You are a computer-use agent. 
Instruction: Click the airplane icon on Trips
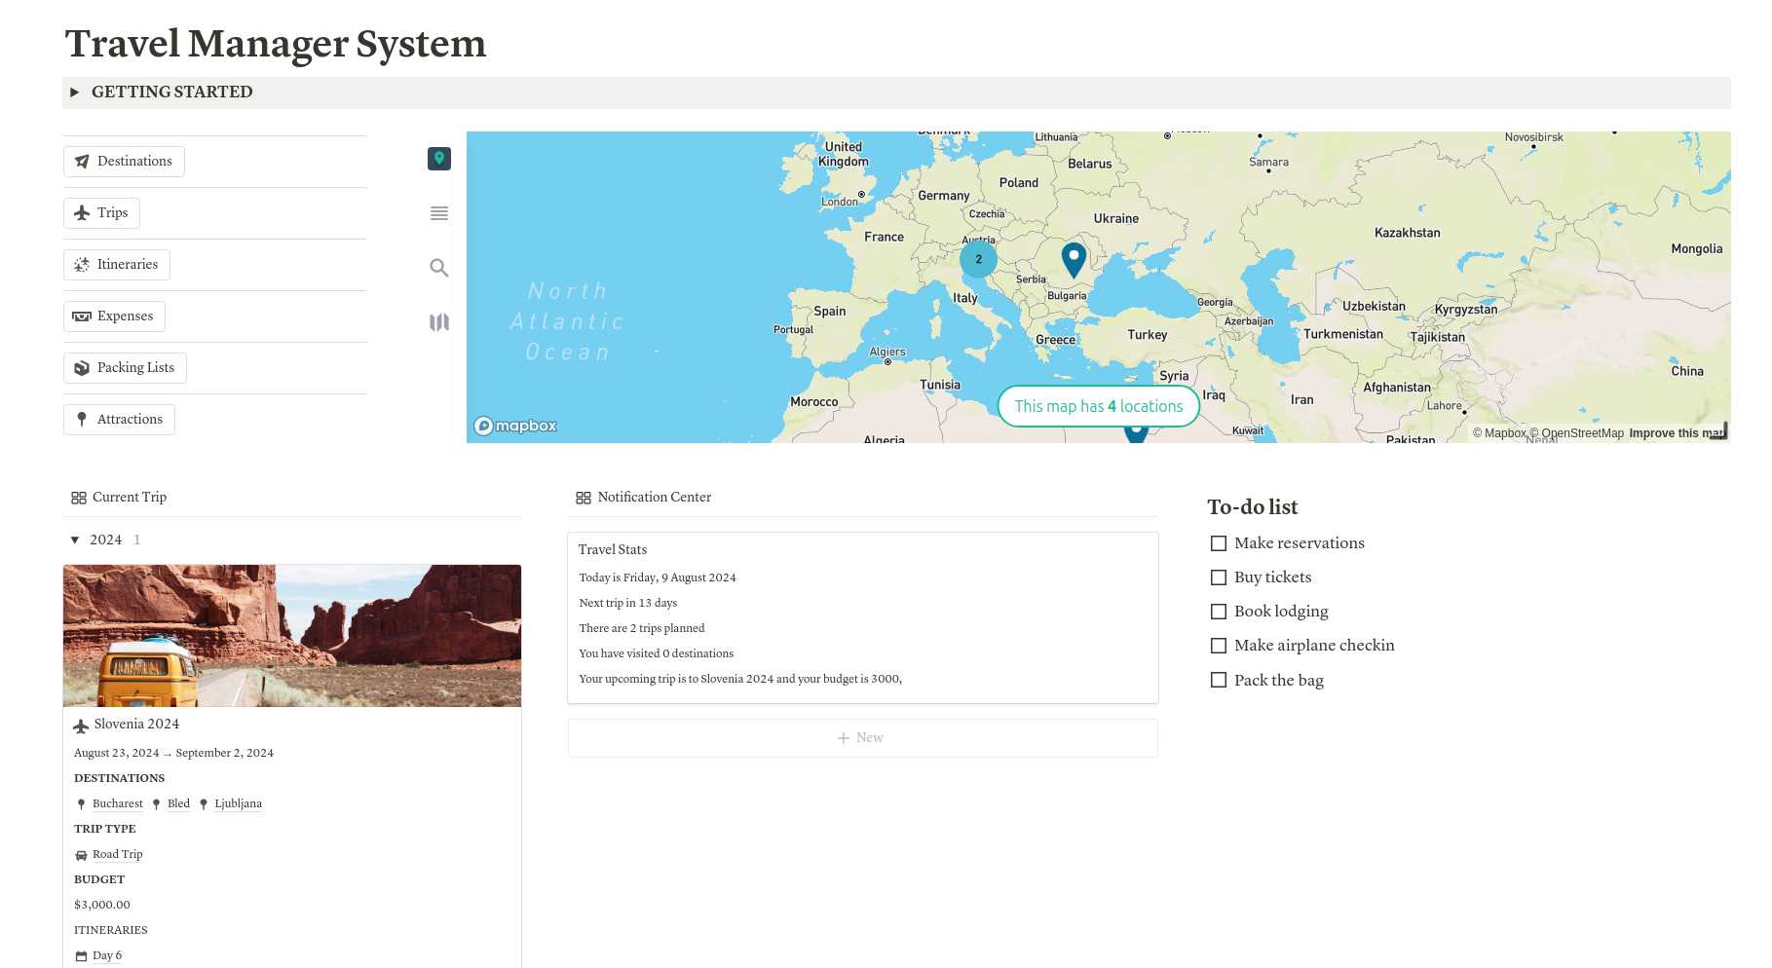(82, 213)
